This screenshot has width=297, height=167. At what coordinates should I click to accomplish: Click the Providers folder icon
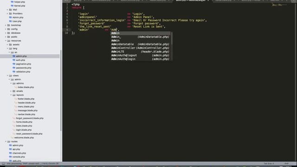(10, 13)
